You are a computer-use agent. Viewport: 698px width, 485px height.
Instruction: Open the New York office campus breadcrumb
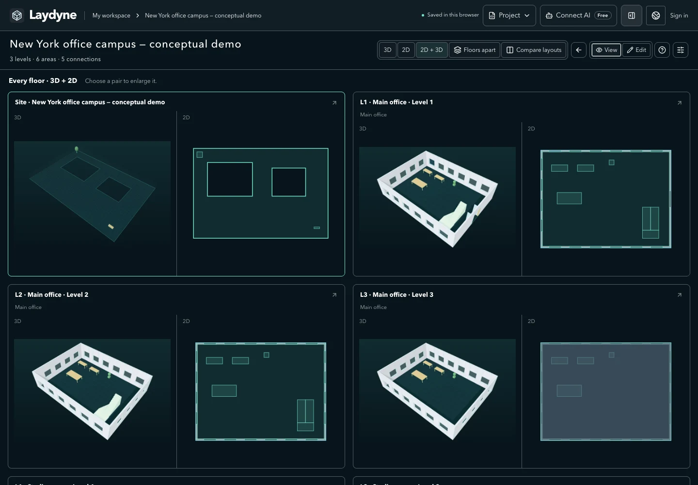click(203, 16)
